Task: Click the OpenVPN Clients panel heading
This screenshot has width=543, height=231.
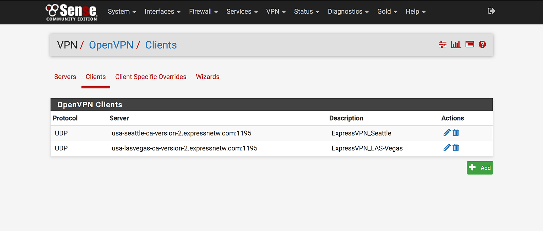Action: tap(90, 105)
